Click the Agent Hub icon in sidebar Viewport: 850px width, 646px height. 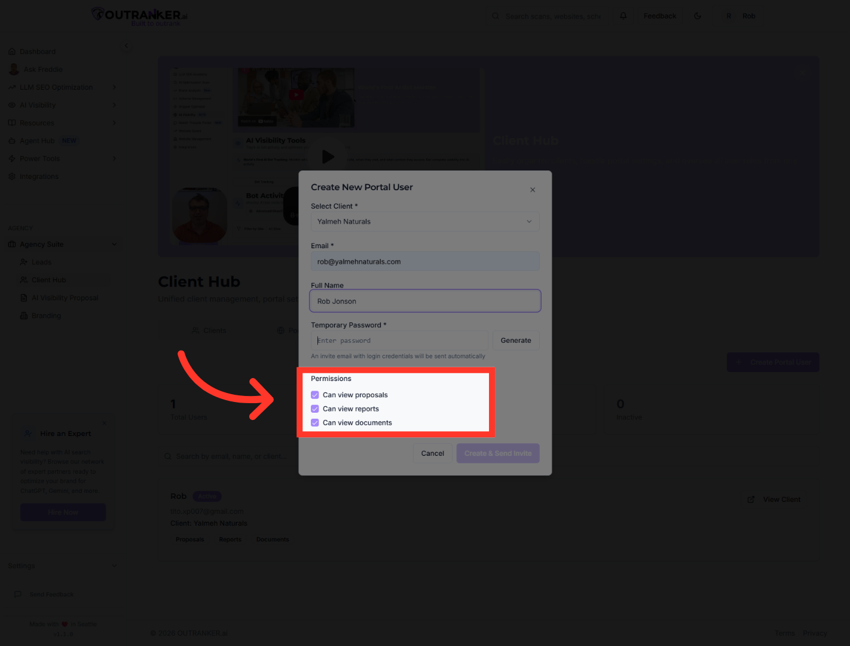pos(13,141)
